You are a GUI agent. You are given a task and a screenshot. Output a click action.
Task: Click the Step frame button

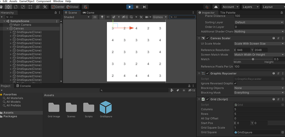pyautogui.click(x=144, y=7)
